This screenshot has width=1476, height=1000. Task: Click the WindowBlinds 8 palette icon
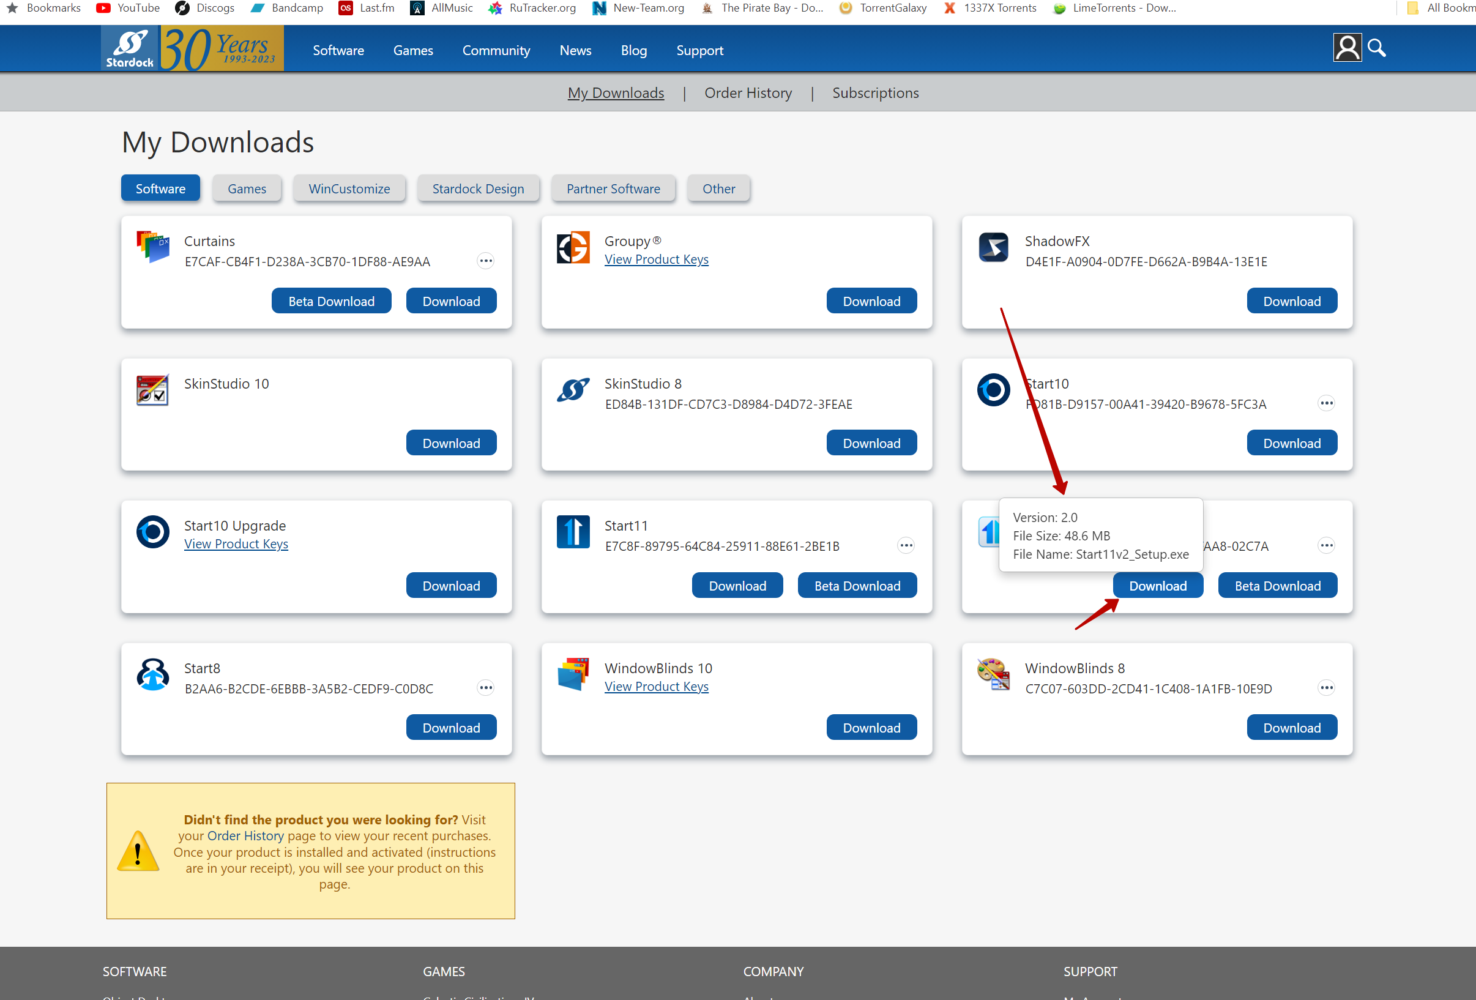click(x=993, y=674)
